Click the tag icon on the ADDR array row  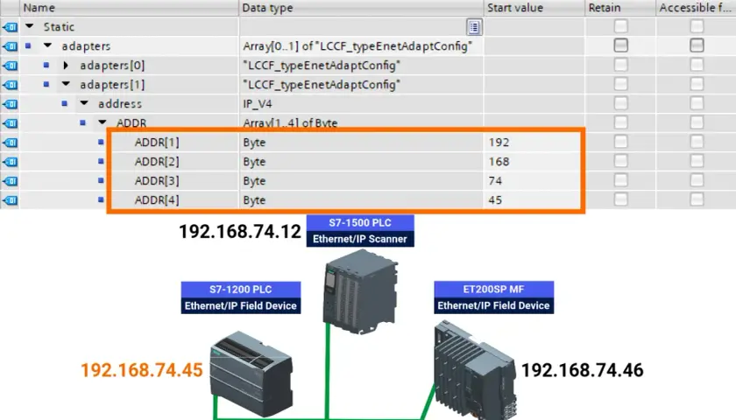coord(10,123)
